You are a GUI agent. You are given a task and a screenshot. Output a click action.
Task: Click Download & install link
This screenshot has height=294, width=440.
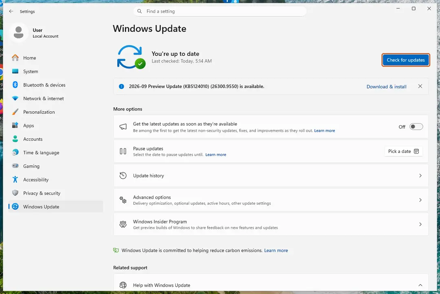coord(386,86)
